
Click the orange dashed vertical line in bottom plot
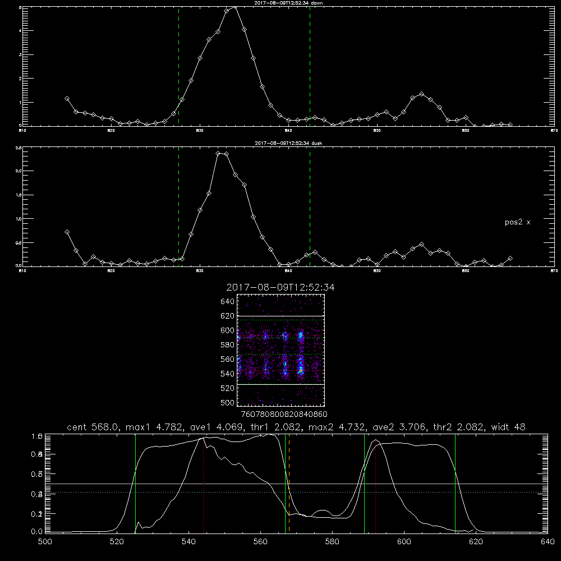[289, 483]
